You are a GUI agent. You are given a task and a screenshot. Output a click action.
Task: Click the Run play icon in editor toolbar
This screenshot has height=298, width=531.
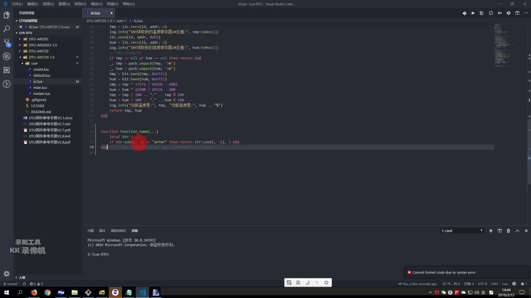[473, 13]
